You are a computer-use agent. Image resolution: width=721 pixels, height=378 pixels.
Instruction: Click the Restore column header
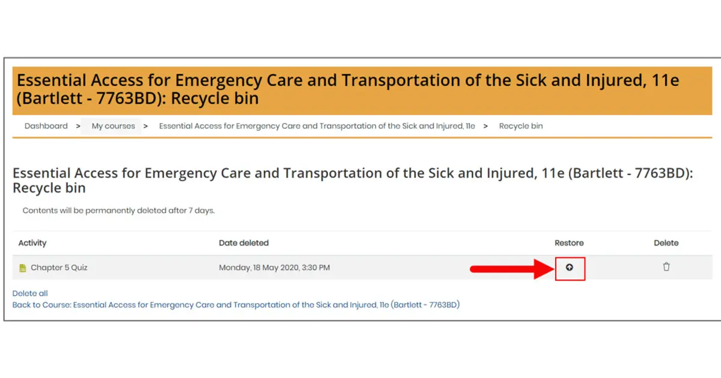click(x=569, y=243)
